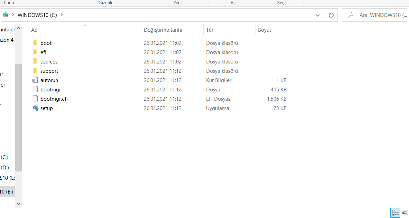The width and height of the screenshot is (409, 218).
Task: Sort files by Tür column header
Action: pyautogui.click(x=210, y=30)
